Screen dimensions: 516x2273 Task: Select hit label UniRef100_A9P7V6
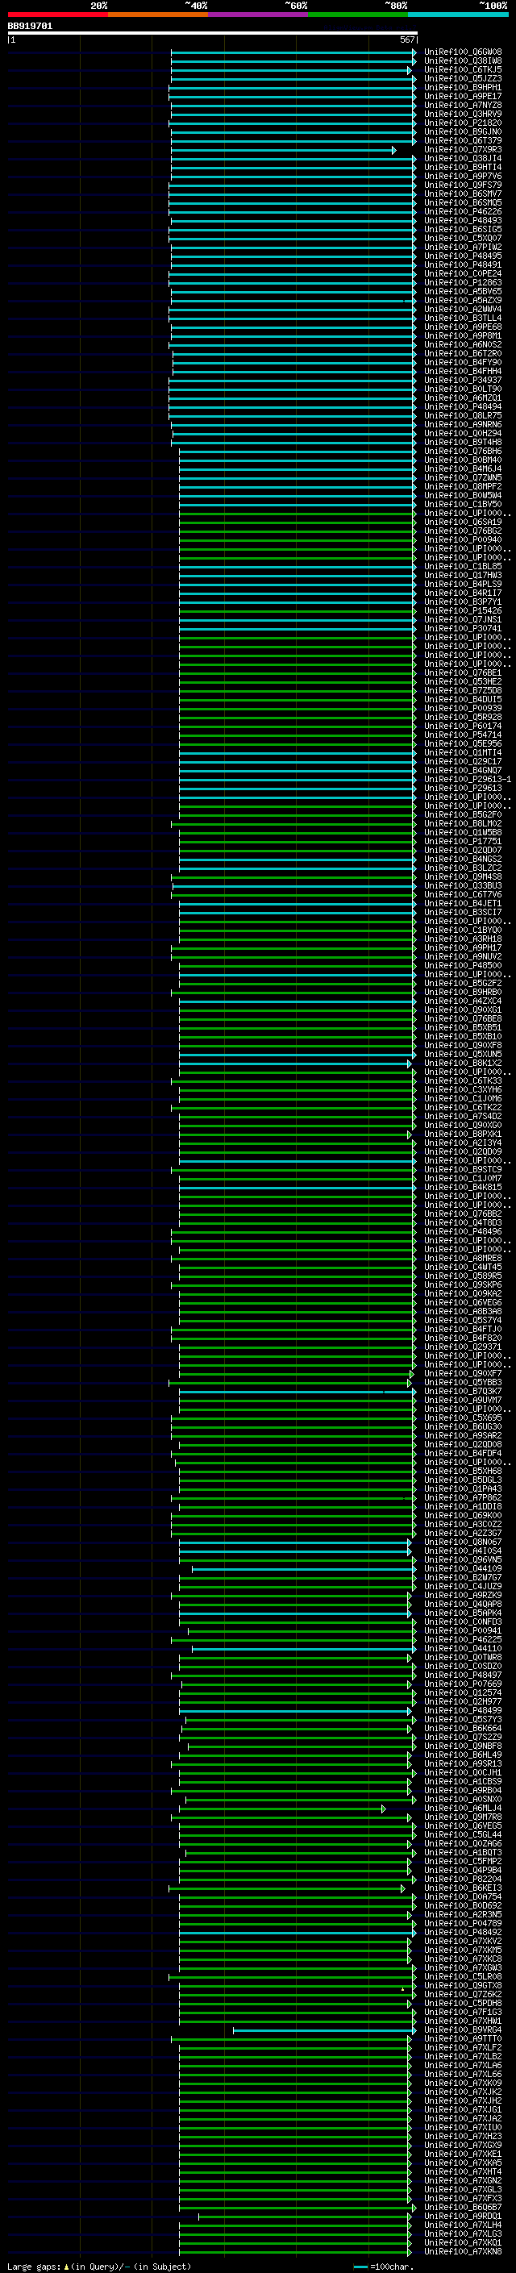(463, 177)
